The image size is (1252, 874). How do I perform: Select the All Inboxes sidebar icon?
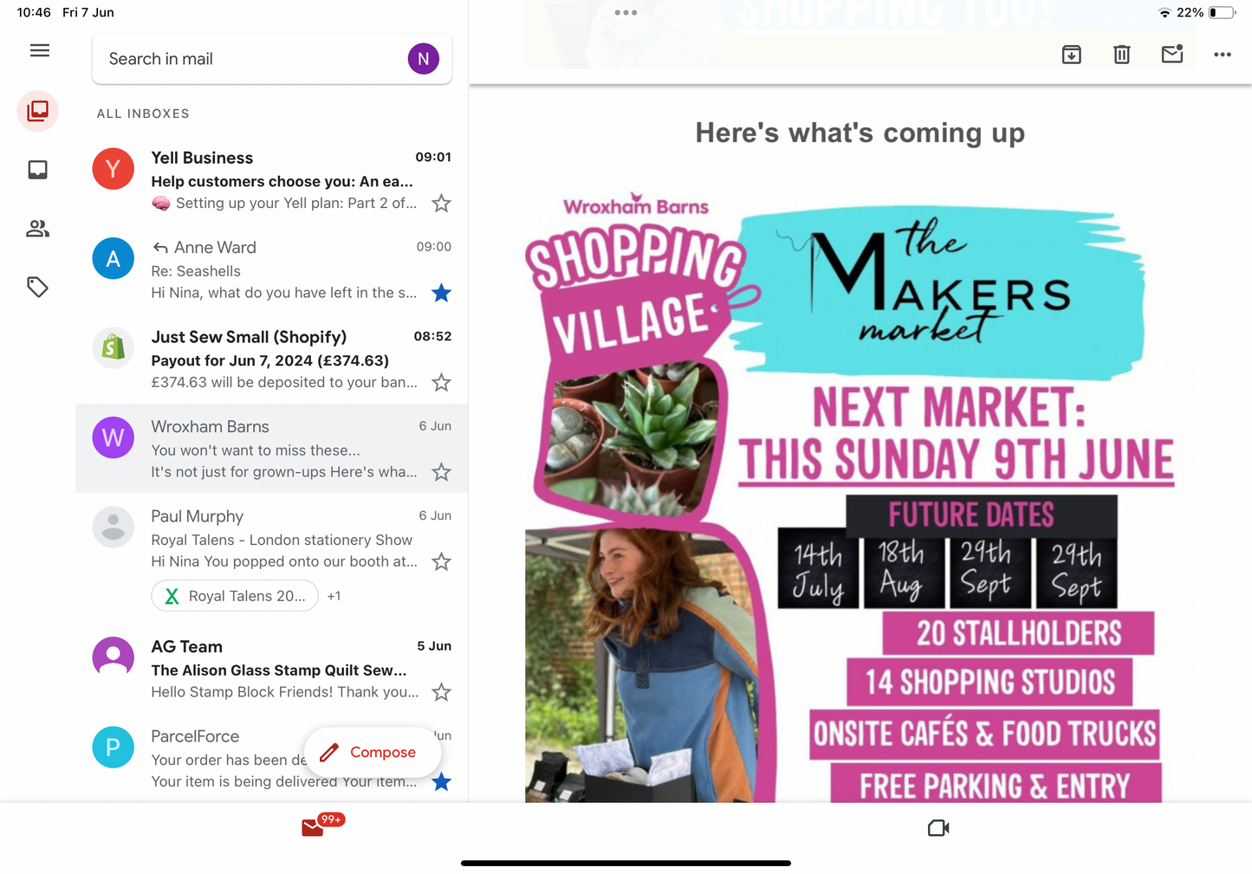pos(38,111)
